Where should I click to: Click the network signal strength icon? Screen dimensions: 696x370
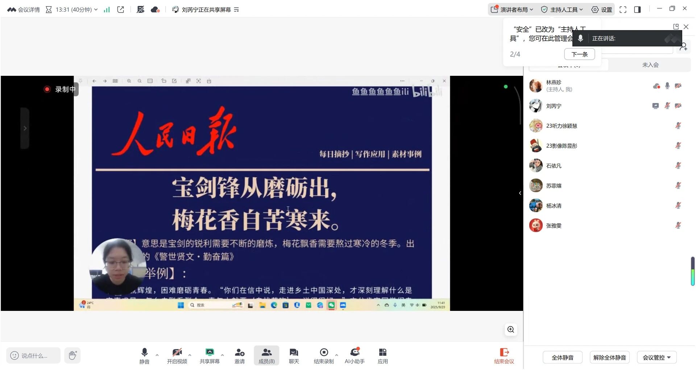(x=107, y=10)
